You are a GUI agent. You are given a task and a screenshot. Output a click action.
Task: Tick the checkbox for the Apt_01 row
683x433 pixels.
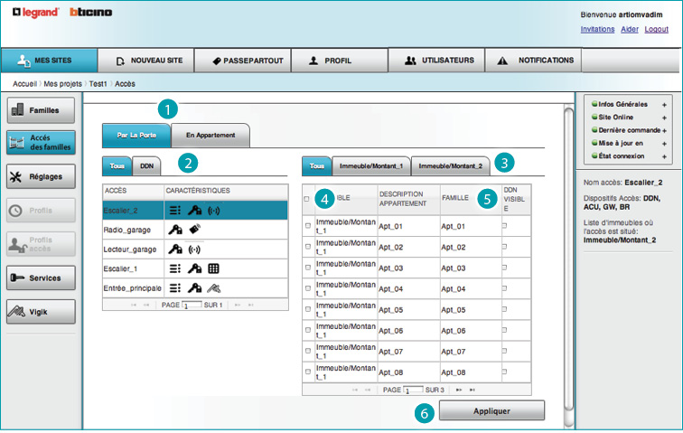(x=307, y=226)
